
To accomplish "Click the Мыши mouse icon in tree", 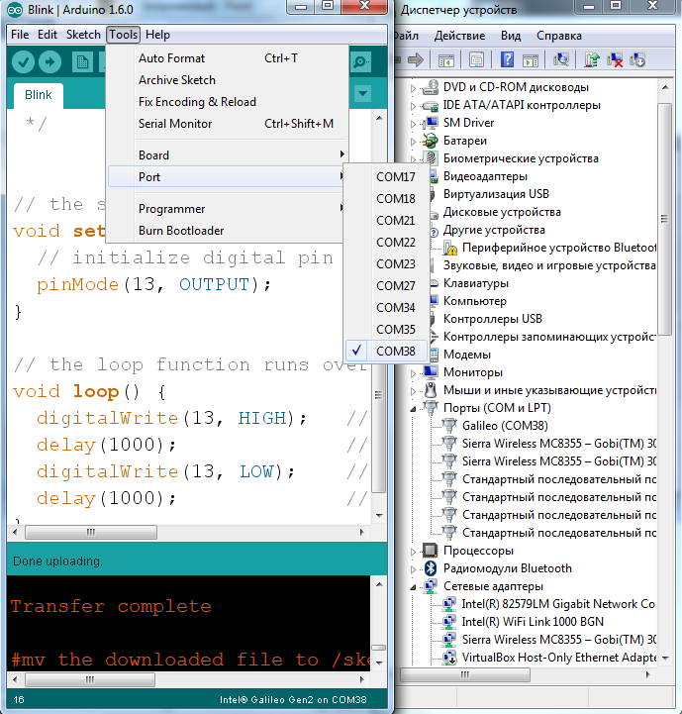I will click(x=431, y=390).
